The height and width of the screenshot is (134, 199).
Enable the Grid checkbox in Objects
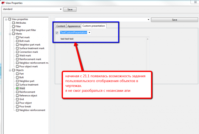point(17,99)
